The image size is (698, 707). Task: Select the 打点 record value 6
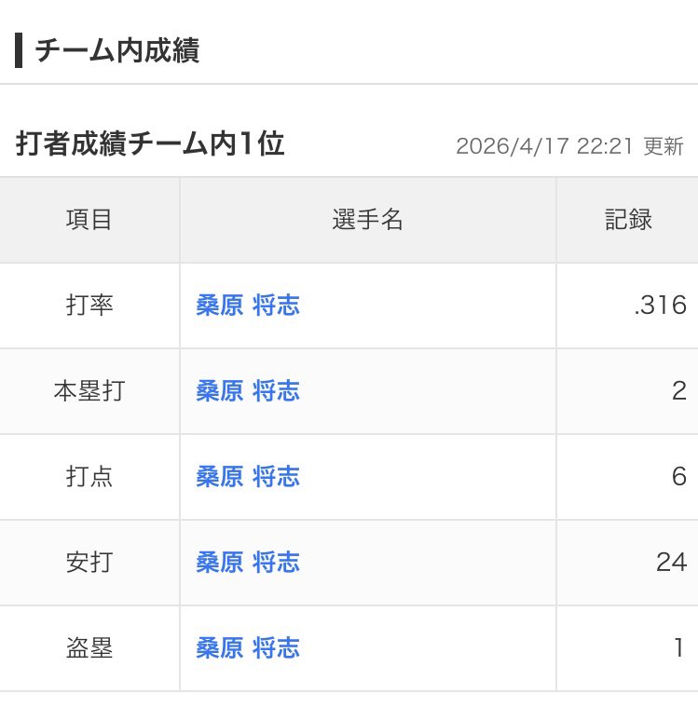pos(678,477)
